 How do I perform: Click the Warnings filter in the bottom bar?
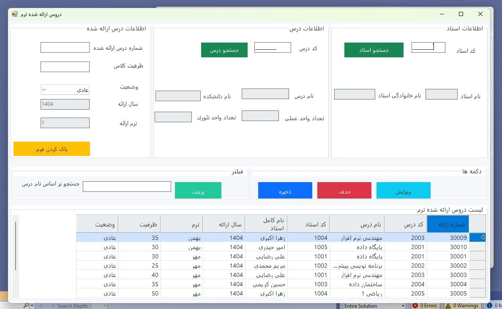[462, 306]
